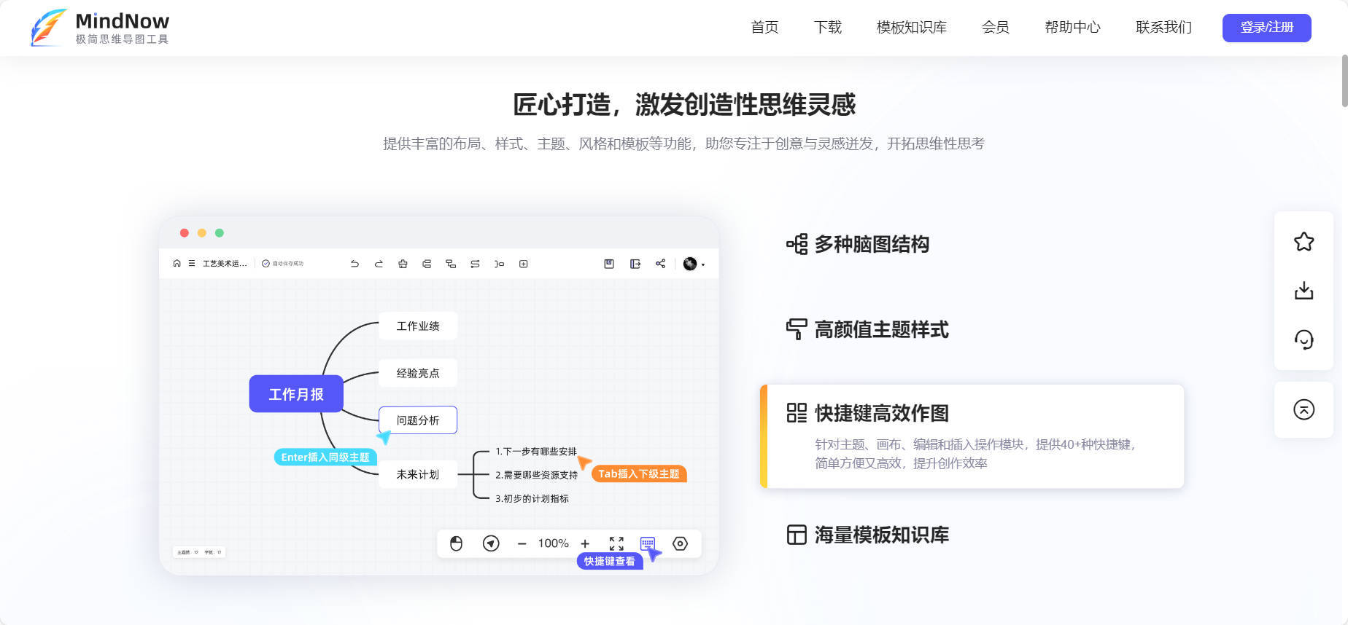Click the locate/navigation icon in zoom bar

[491, 543]
